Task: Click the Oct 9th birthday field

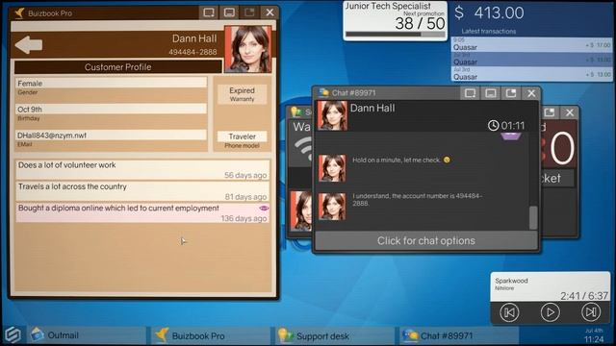Action: coord(111,109)
